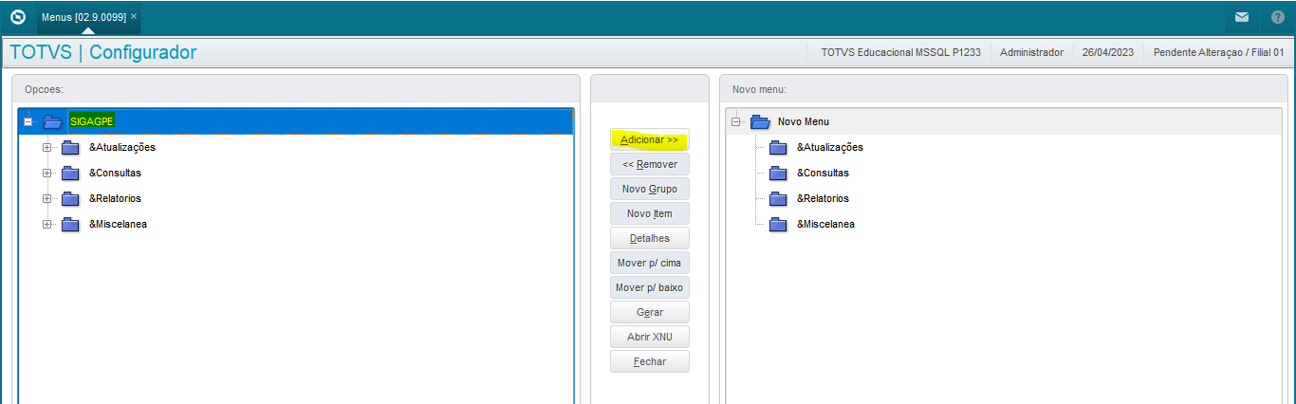Click the Mover p/ cima button
Screen dimensions: 1296x404
tap(650, 263)
